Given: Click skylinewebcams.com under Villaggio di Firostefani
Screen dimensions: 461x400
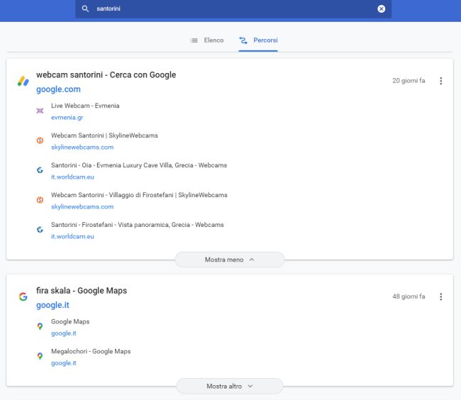Looking at the screenshot, I should [x=82, y=206].
